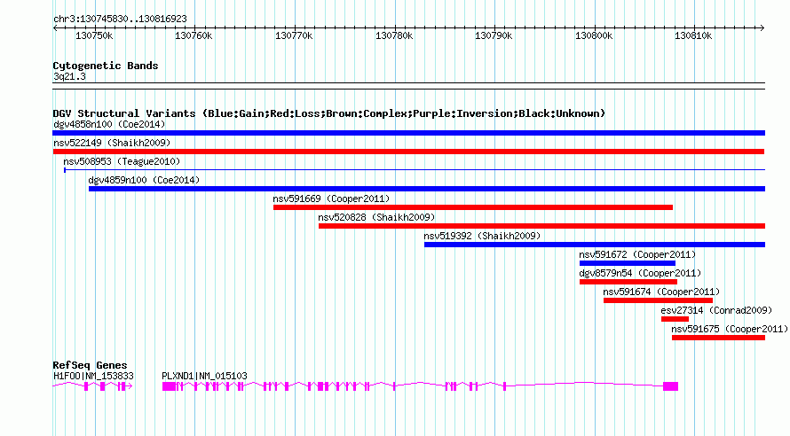Click the DGV Structural Variants track title
This screenshot has width=790, height=436.
click(x=329, y=113)
